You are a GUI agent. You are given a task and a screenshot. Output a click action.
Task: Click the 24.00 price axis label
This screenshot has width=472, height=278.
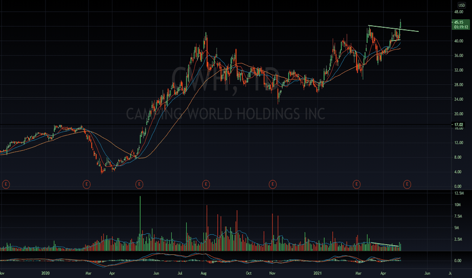pyautogui.click(x=458, y=99)
